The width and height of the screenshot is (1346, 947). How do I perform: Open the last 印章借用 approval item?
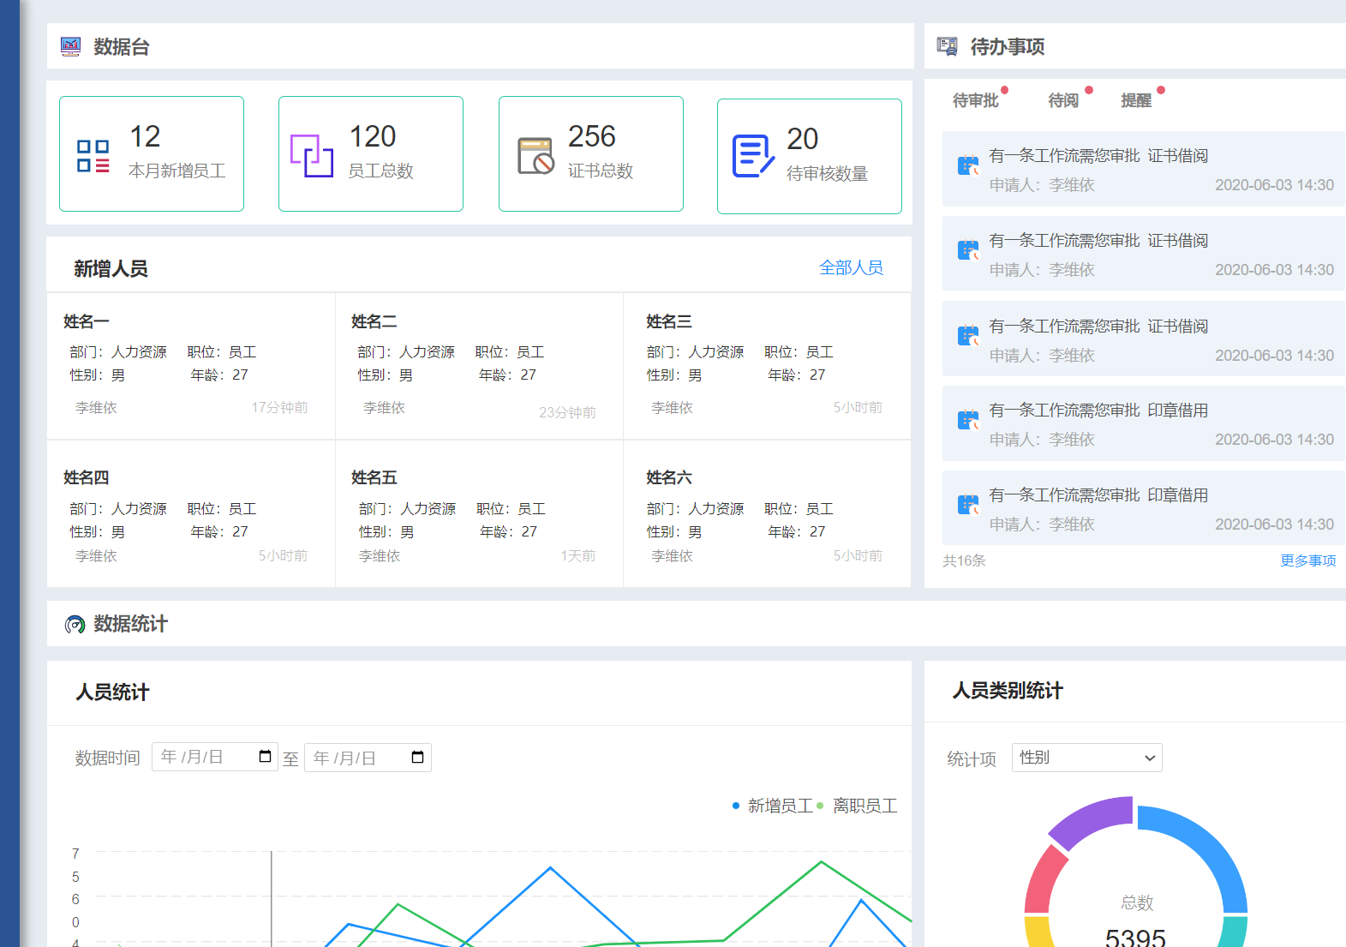point(1144,507)
